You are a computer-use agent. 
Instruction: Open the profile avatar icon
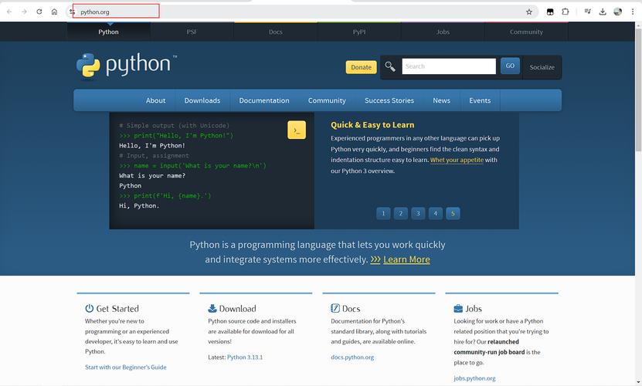point(618,12)
